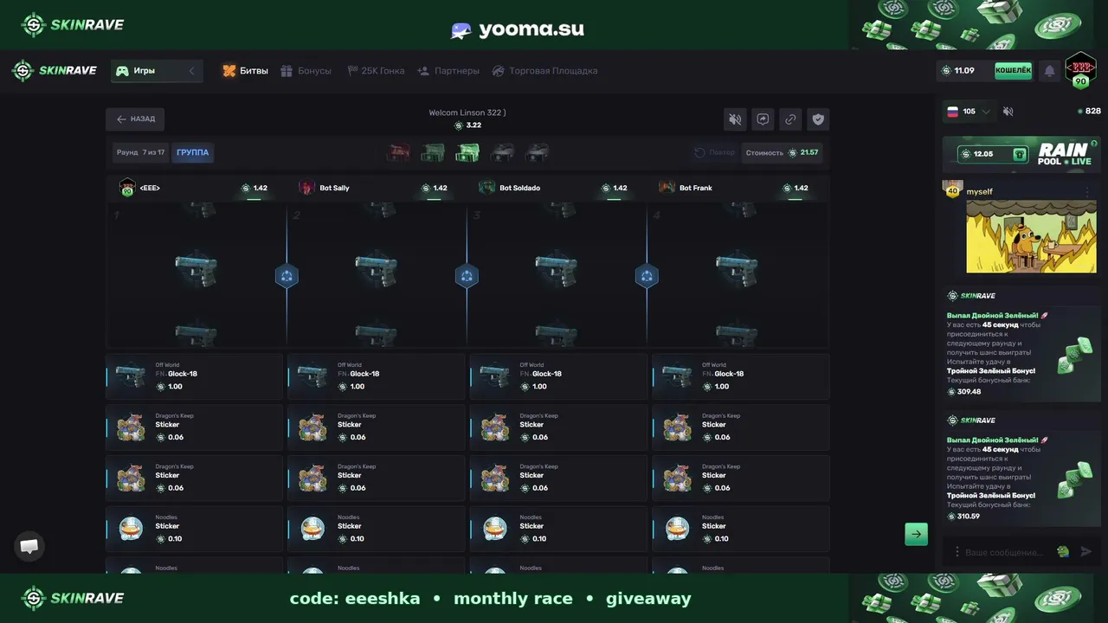
Task: Click the online users count 828
Action: (x=1089, y=112)
